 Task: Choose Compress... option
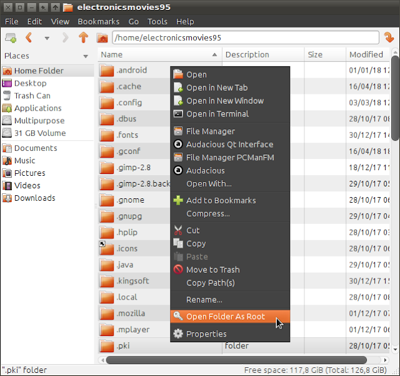point(230,213)
